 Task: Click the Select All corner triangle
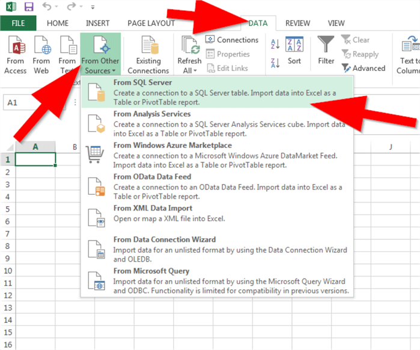(x=10, y=147)
